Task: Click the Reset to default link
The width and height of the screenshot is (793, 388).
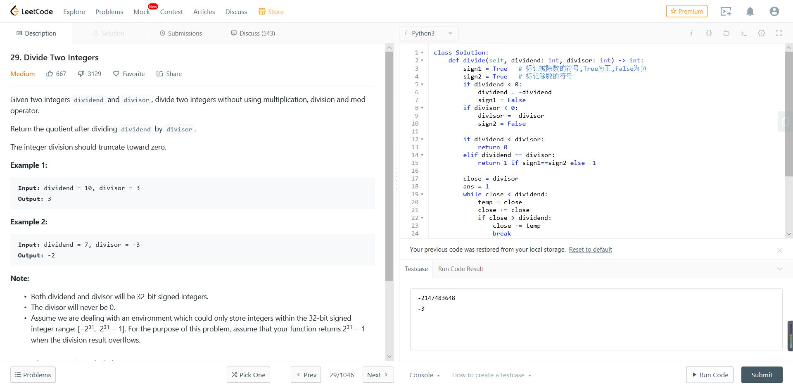Action: pos(590,250)
